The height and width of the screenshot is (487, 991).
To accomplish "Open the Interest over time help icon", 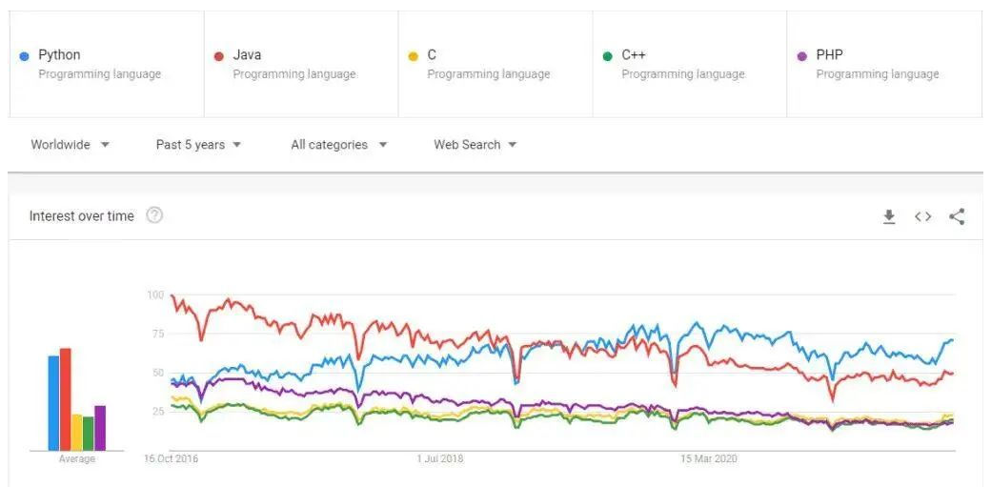I will pyautogui.click(x=154, y=215).
